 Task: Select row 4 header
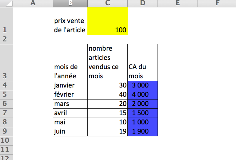pyautogui.click(x=6, y=85)
